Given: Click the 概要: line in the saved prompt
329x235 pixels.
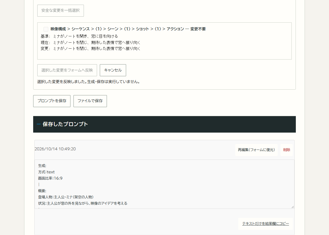Looking at the screenshot, I should [42, 191].
